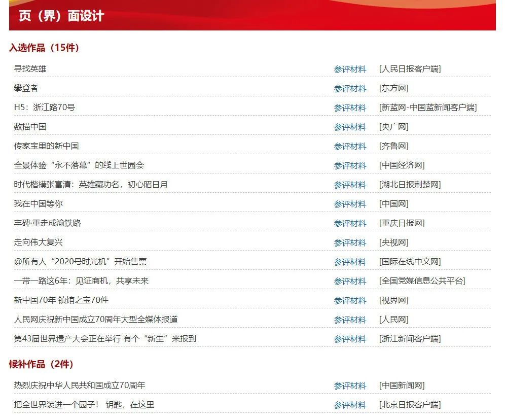Click title 一带一路这6年：见证商机，共享未来
Image resolution: width=505 pixels, height=420 pixels.
point(81,281)
